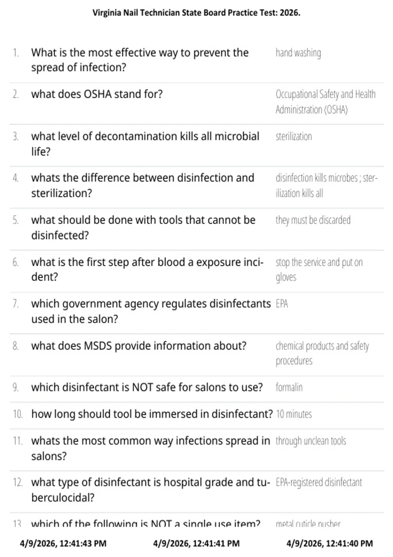Image resolution: width=393 pixels, height=557 pixels.
Task: Click the answer 'EPA' for question 7
Action: (x=282, y=304)
